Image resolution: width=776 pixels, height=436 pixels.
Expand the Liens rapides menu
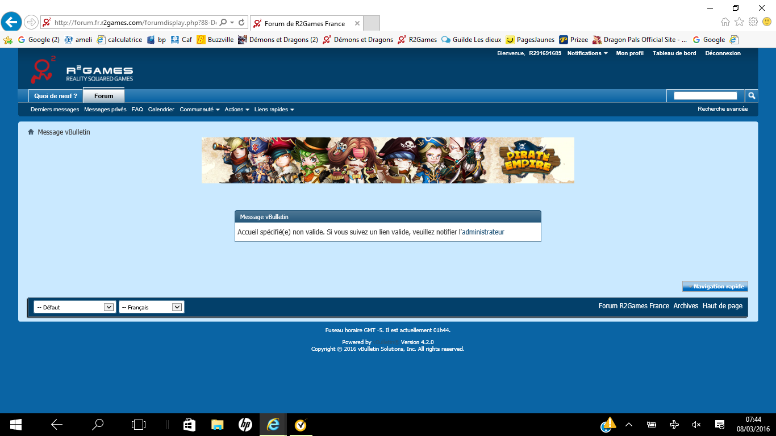tap(274, 110)
